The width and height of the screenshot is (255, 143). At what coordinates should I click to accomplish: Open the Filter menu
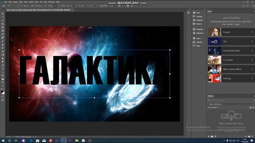tap(37, 2)
